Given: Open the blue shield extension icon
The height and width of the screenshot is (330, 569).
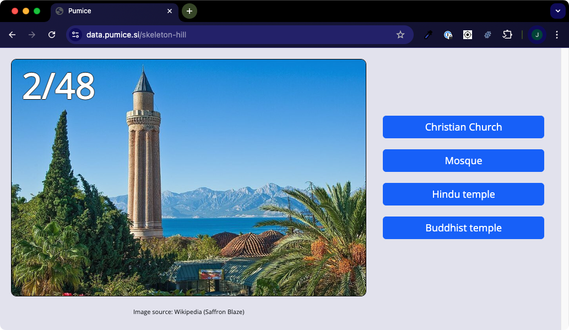Looking at the screenshot, I should click(448, 35).
